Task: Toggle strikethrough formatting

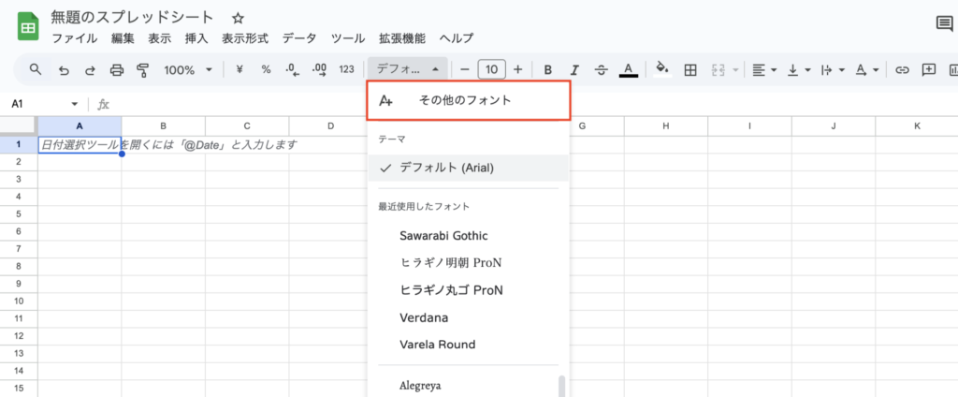Action: click(x=601, y=69)
